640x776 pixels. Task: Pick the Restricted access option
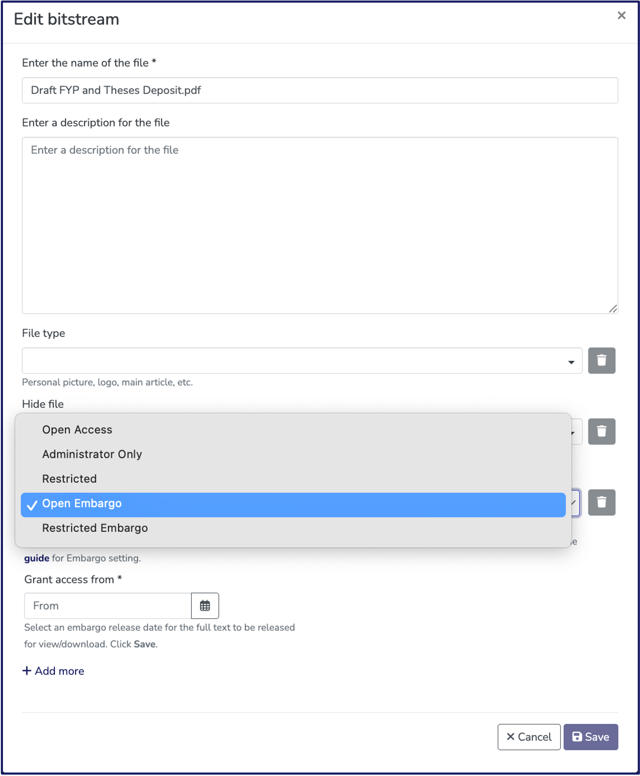69,479
